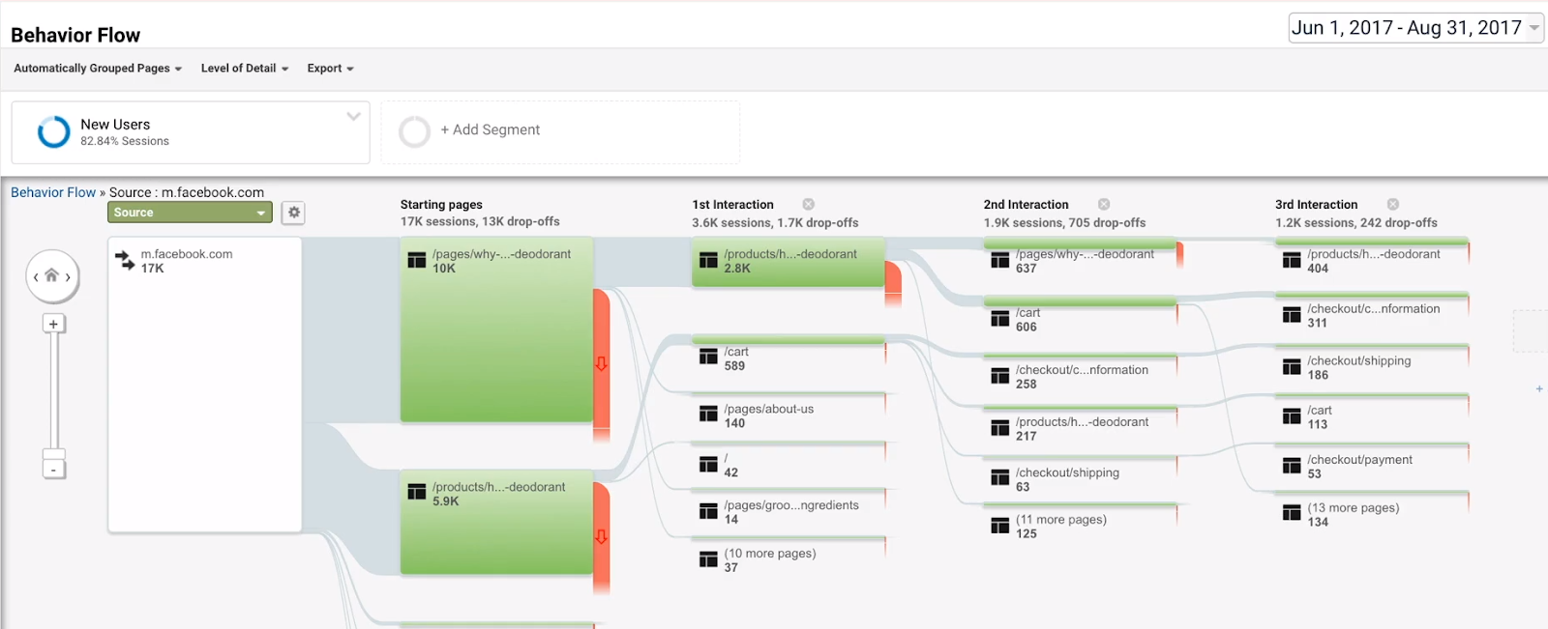Remove the 3rd Interaction column via its X icon
Image resolution: width=1548 pixels, height=629 pixels.
click(x=1393, y=205)
